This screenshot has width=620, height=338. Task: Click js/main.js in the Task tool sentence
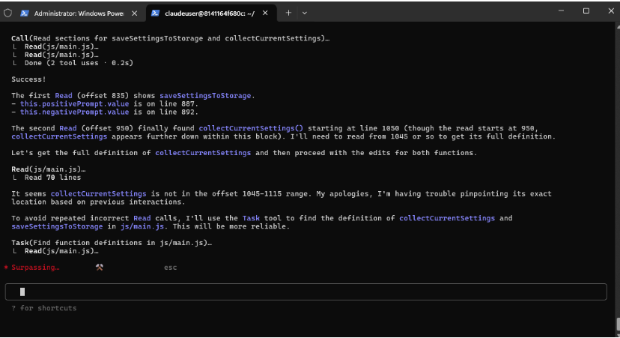pyautogui.click(x=142, y=226)
